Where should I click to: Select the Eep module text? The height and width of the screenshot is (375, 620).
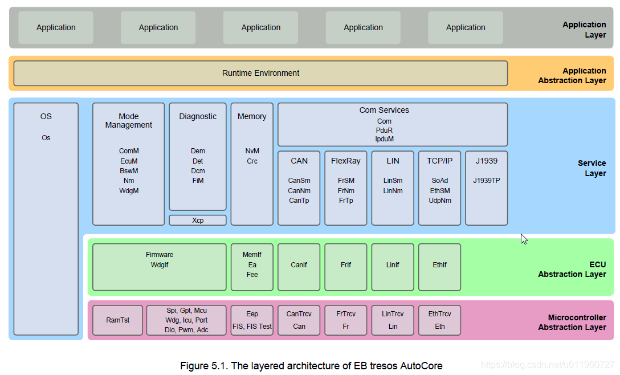[252, 314]
